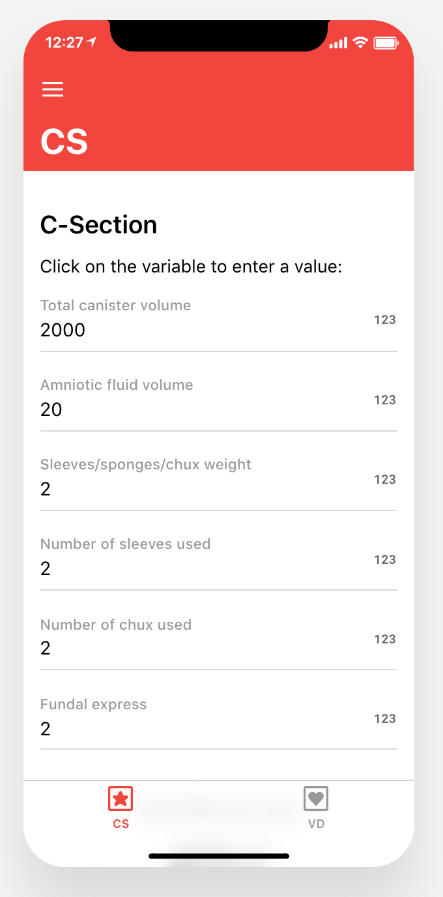
Task: Click the 123 icon beside Number of chux used
Action: (385, 639)
